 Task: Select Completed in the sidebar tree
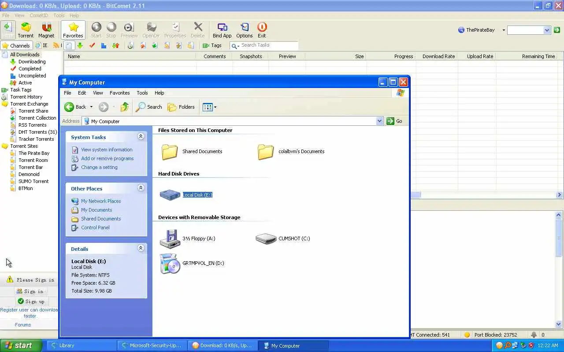point(30,69)
